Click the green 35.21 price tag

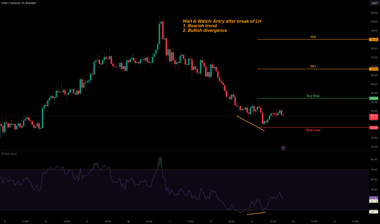[x=374, y=98]
